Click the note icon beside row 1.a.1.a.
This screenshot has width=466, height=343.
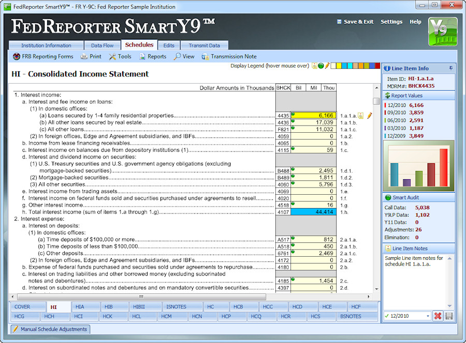360,115
